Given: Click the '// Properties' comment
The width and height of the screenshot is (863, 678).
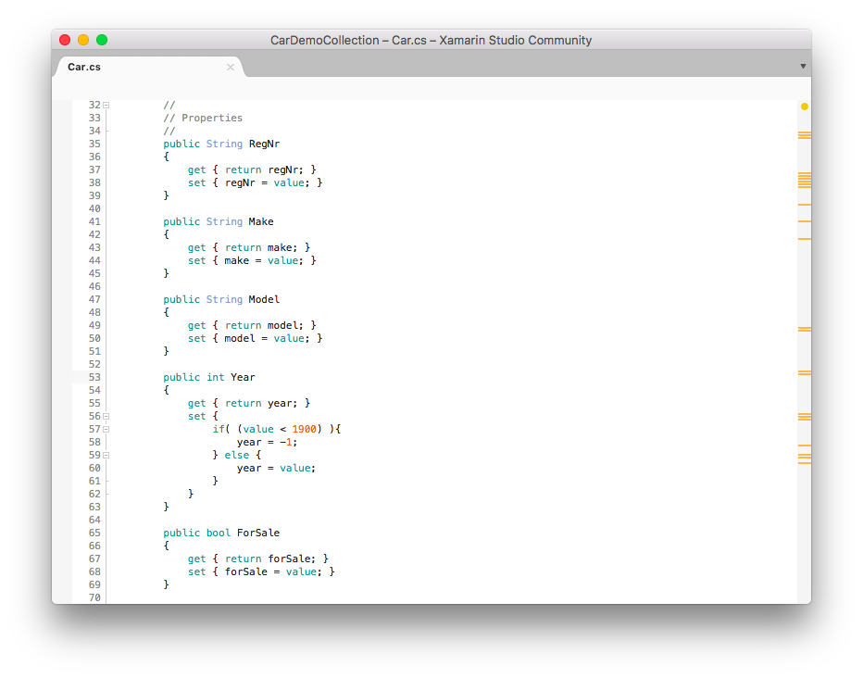Looking at the screenshot, I should pos(203,118).
